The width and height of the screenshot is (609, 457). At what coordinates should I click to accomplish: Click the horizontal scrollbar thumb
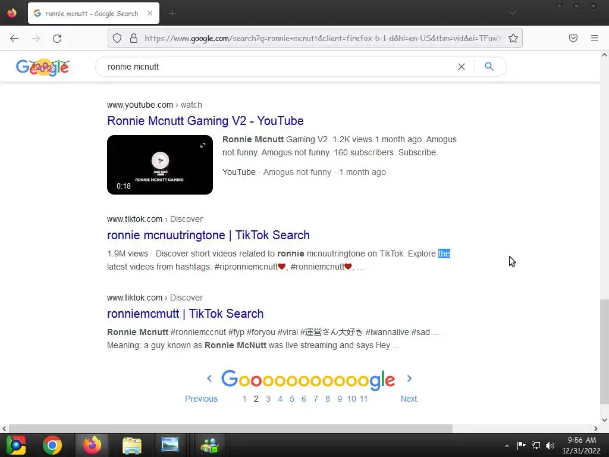tap(231, 428)
